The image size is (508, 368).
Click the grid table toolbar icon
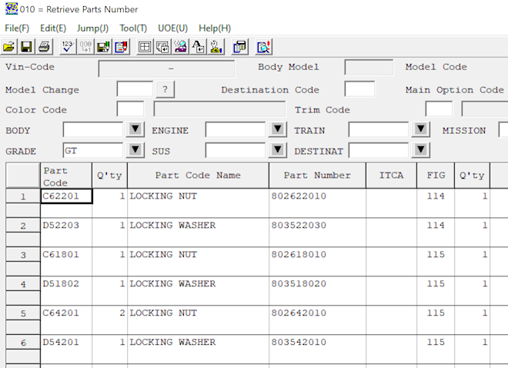pos(143,46)
